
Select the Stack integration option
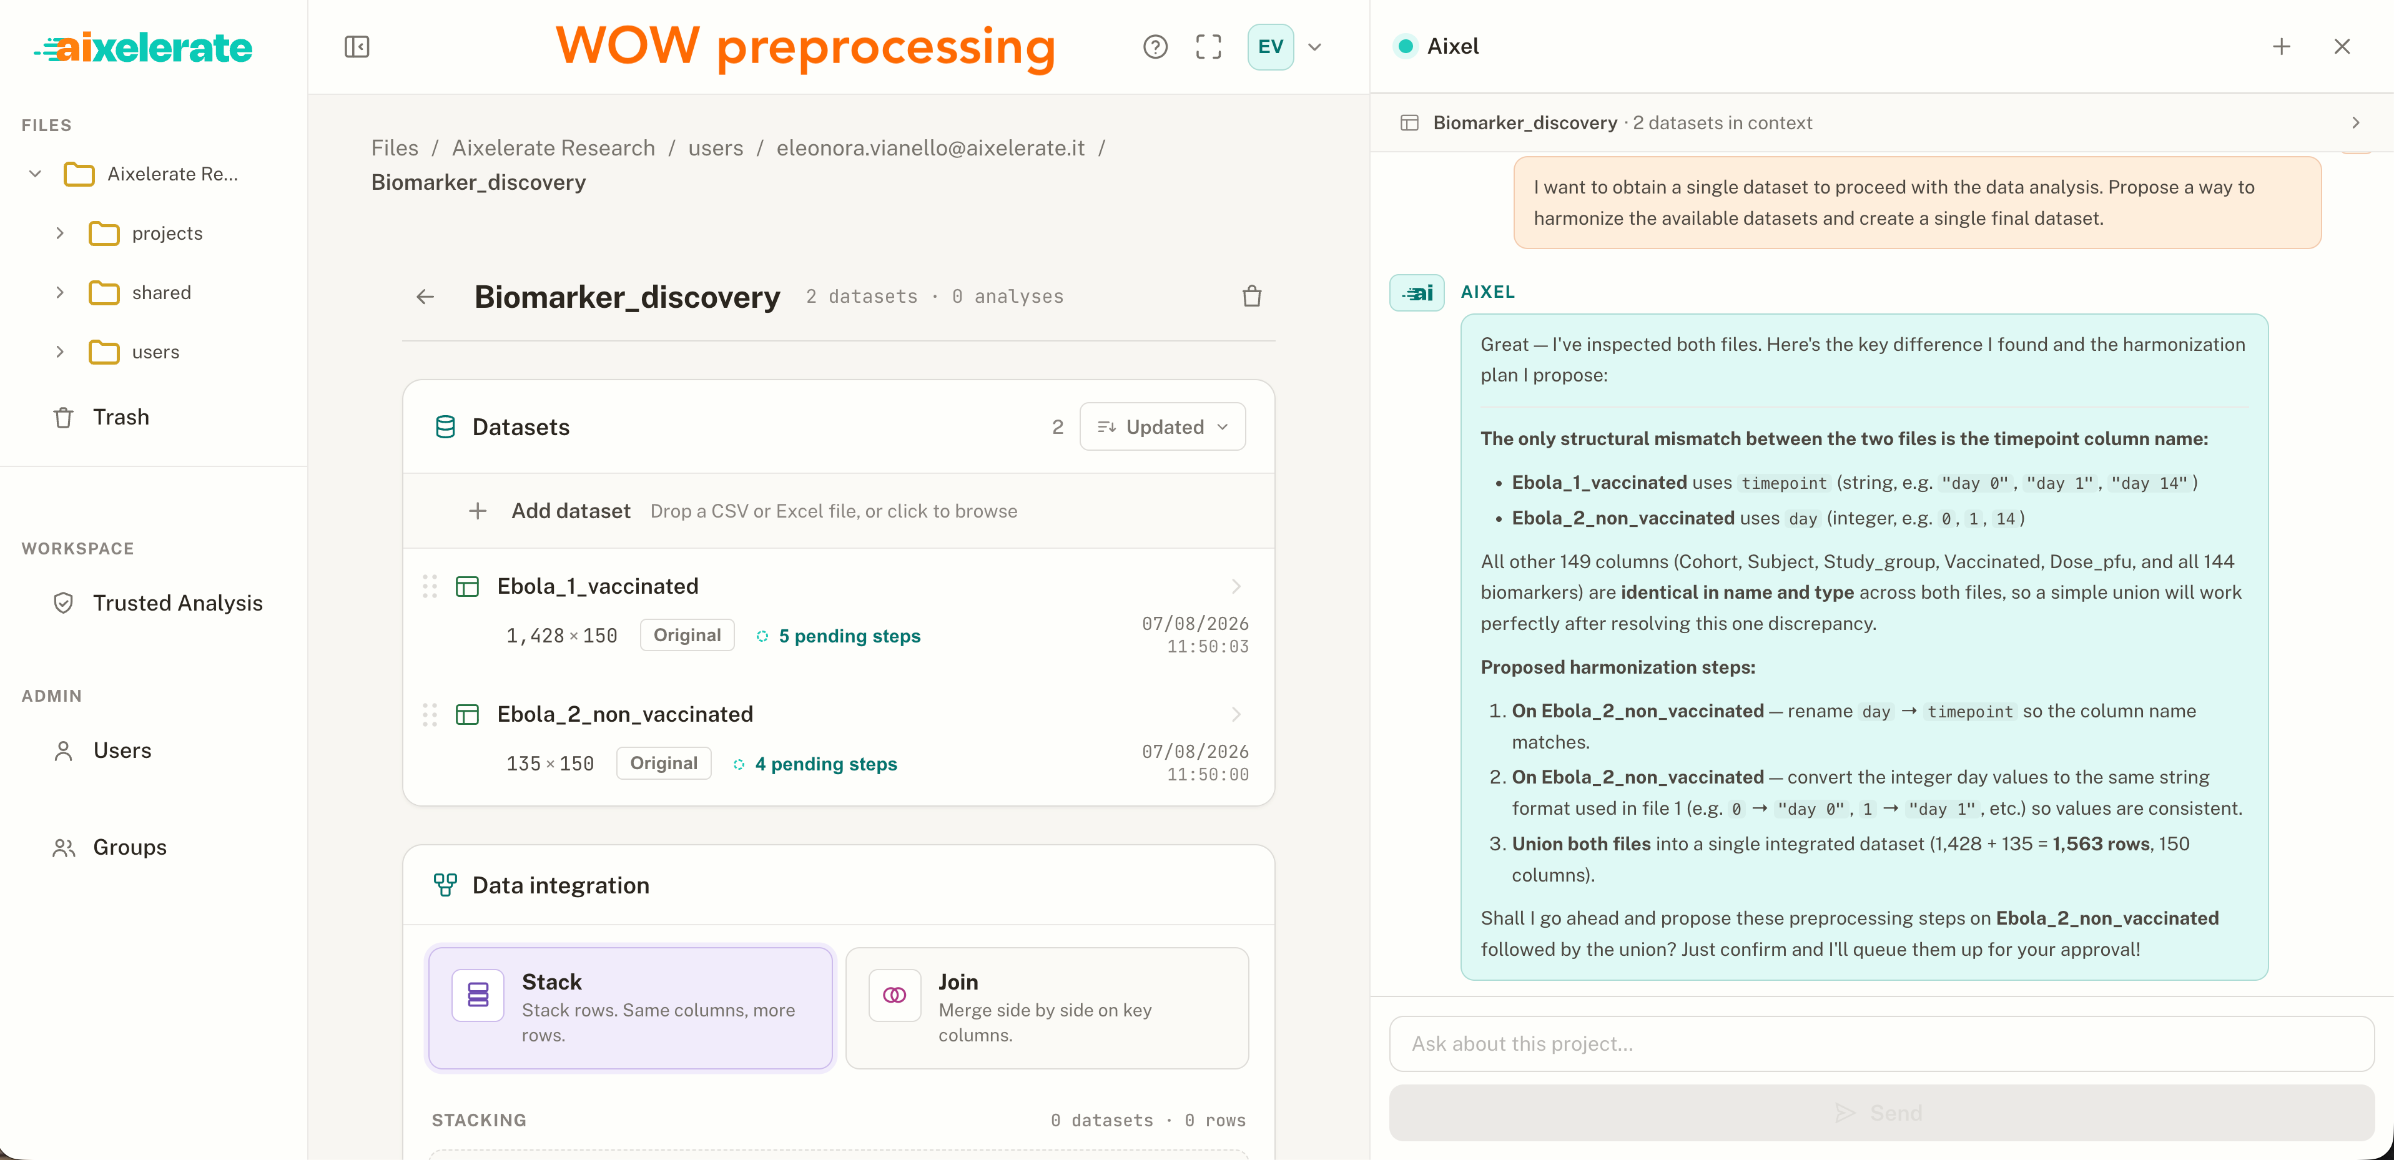[x=631, y=1008]
